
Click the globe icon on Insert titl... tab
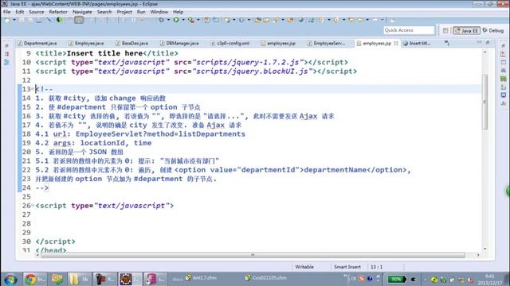click(406, 43)
